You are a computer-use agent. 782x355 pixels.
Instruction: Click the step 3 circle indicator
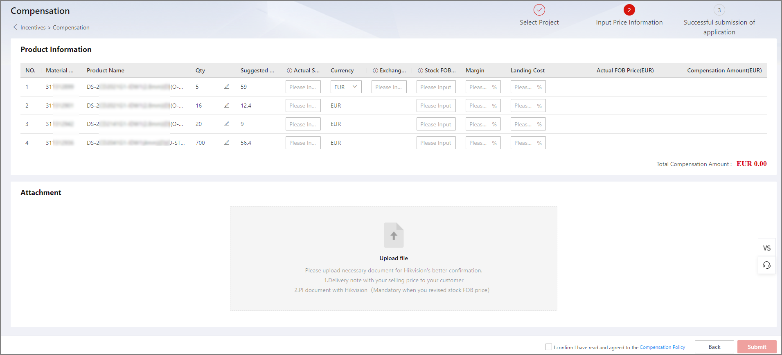pos(719,10)
